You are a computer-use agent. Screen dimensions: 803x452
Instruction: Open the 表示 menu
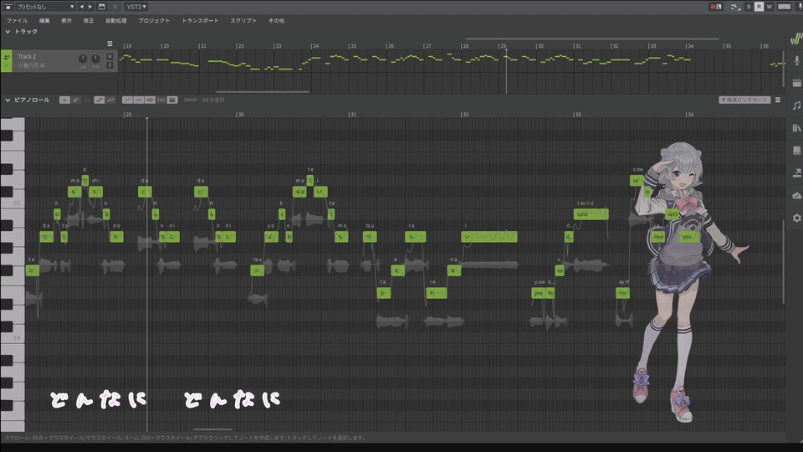click(67, 20)
